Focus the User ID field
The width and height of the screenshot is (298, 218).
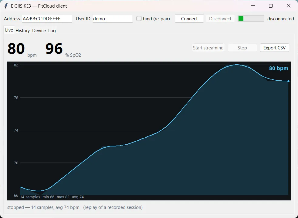point(112,18)
